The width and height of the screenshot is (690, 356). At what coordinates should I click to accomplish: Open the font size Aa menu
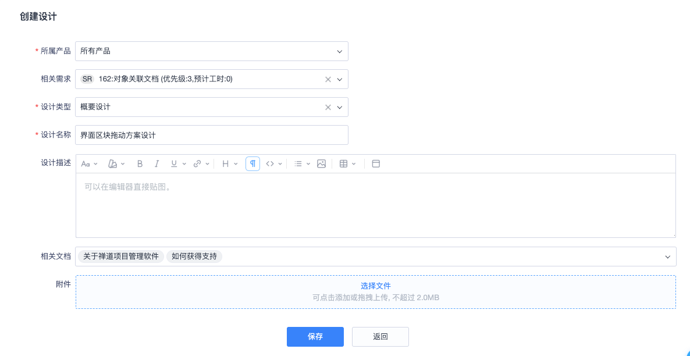coord(86,164)
